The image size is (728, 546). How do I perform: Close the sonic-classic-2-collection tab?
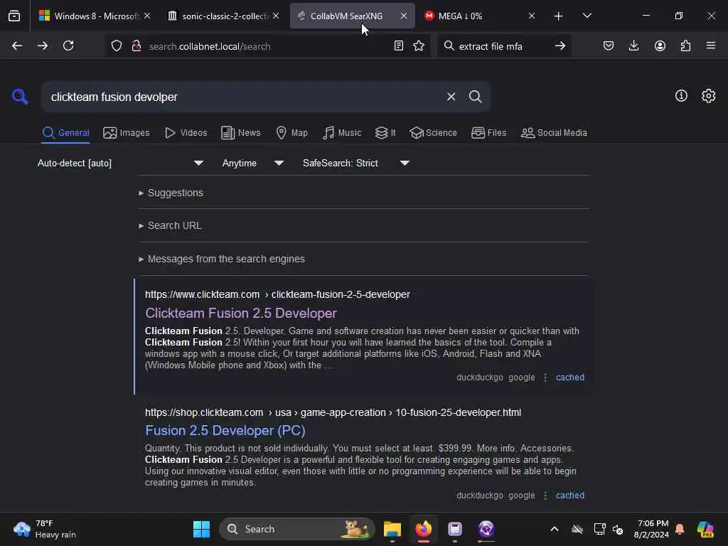[x=276, y=16]
